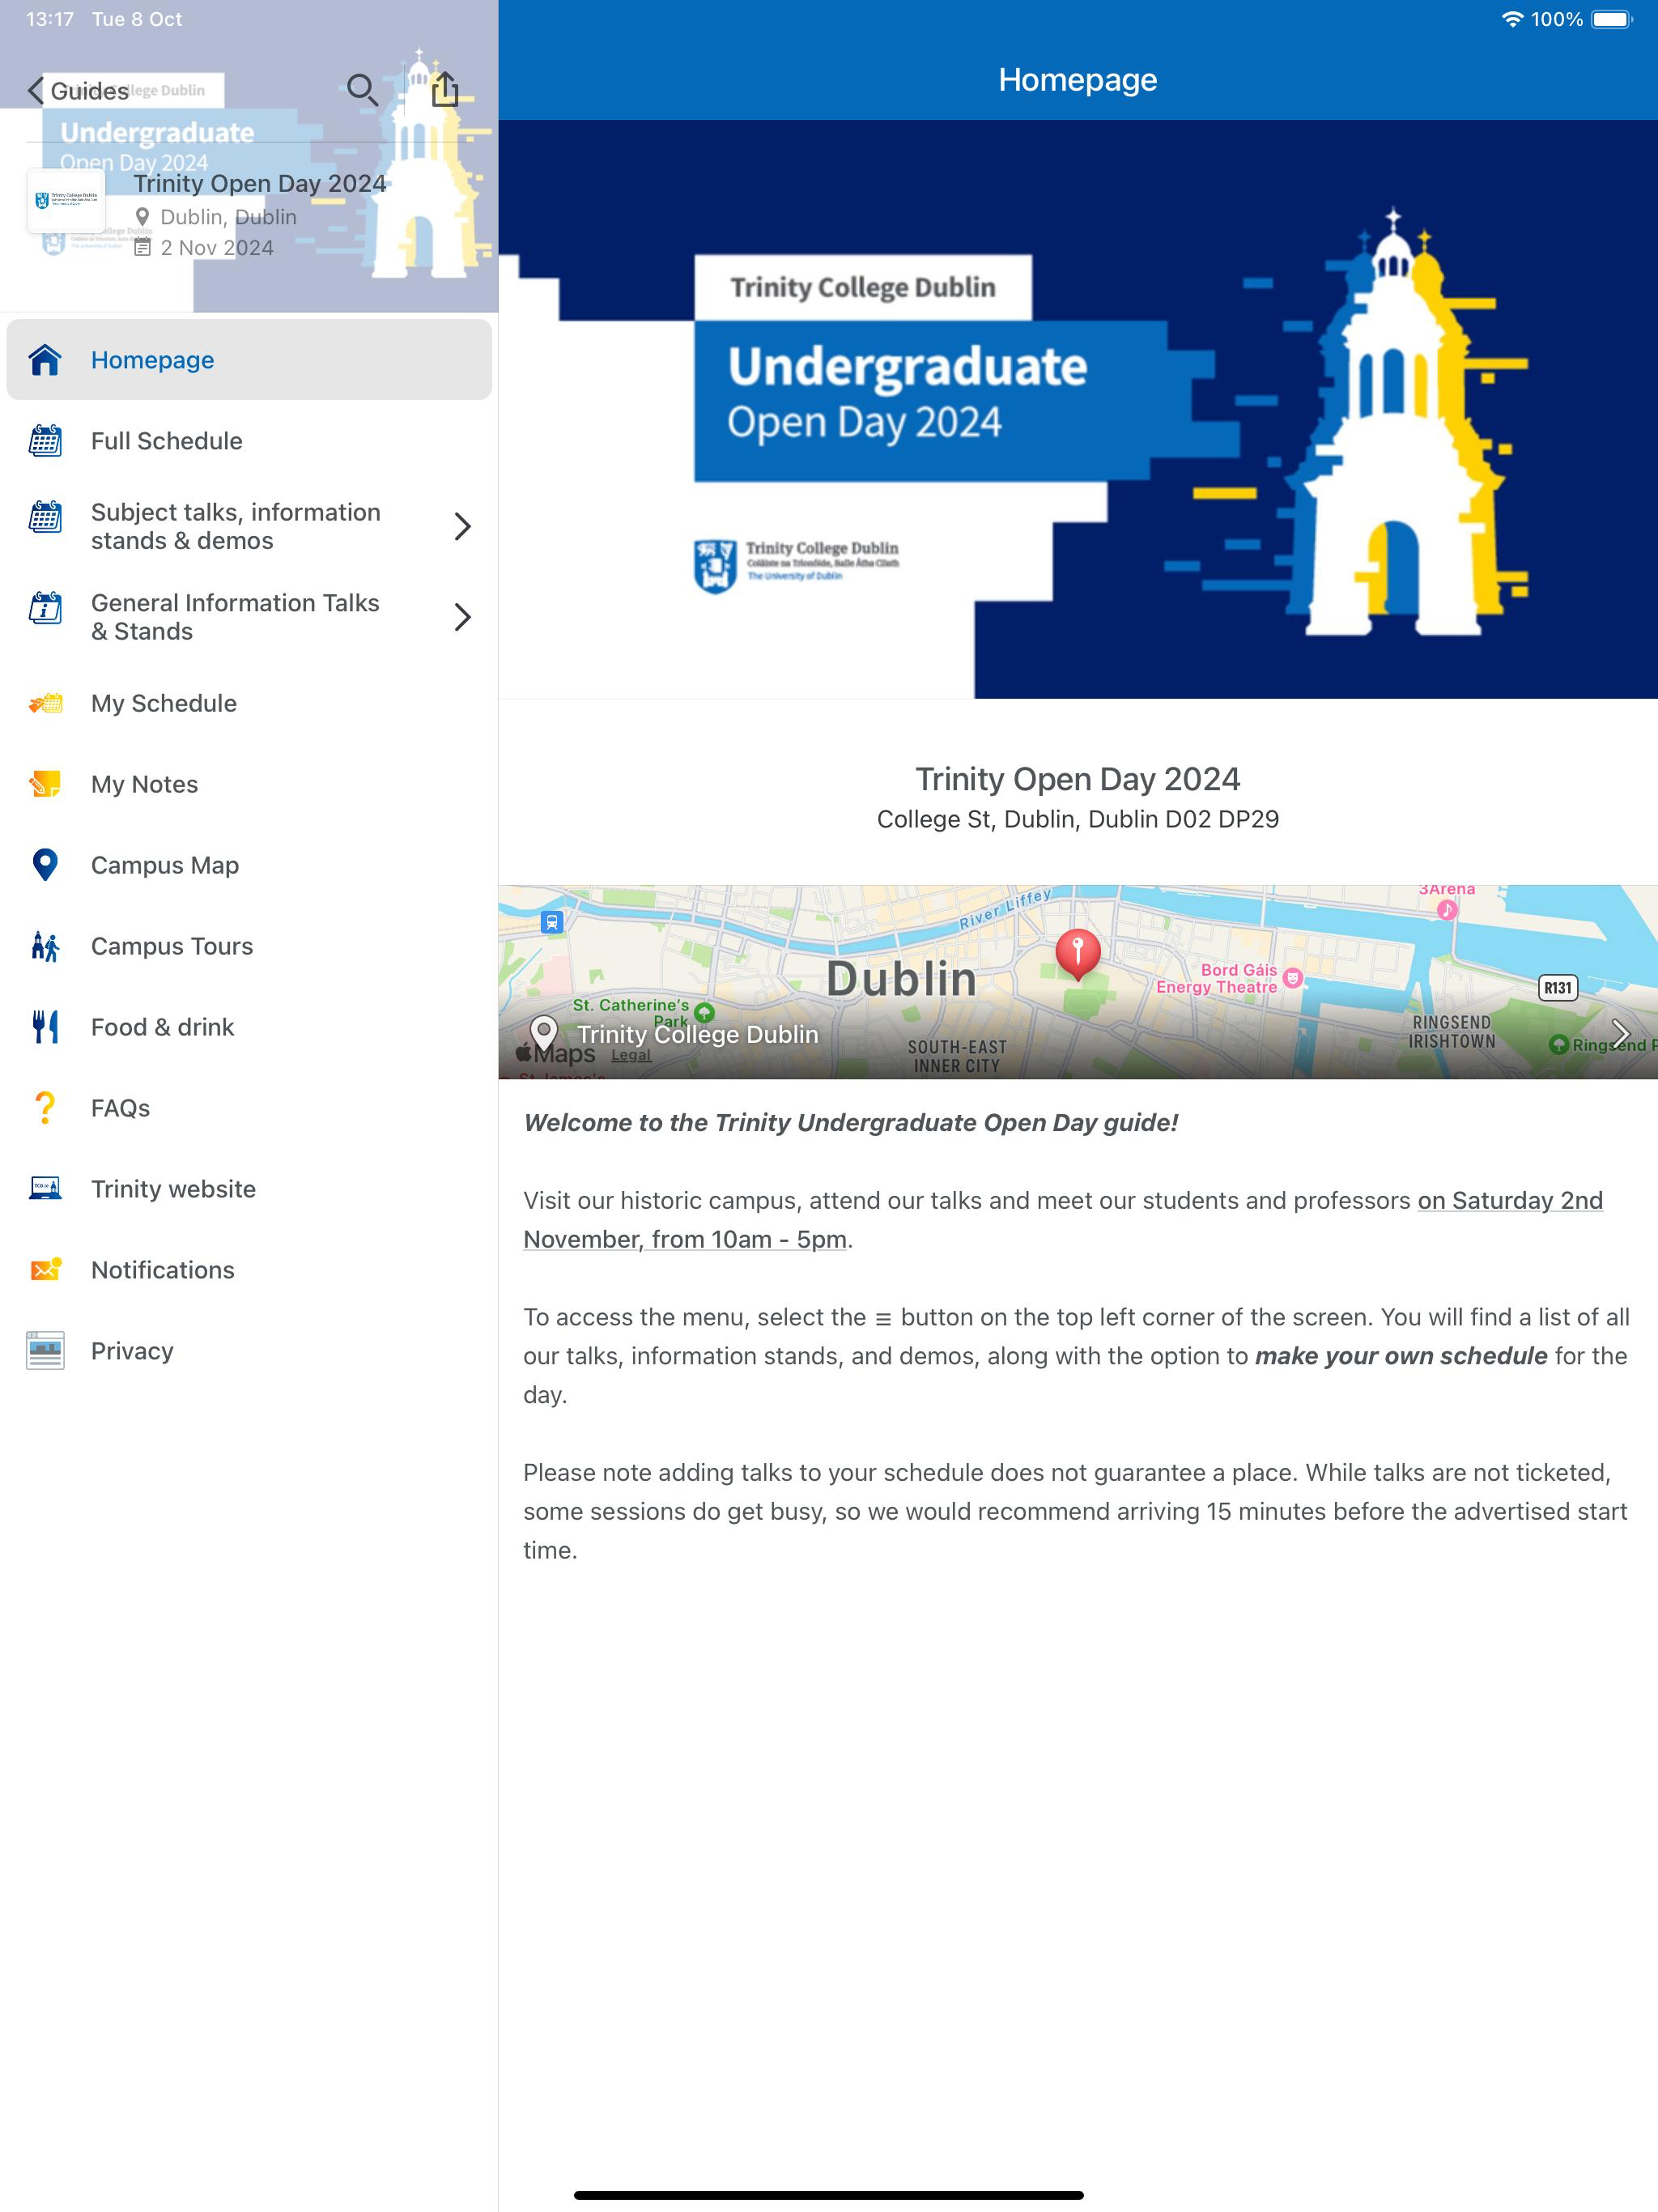
Task: Tap the Undergraduate Open Day banner image
Action: pyautogui.click(x=1077, y=409)
